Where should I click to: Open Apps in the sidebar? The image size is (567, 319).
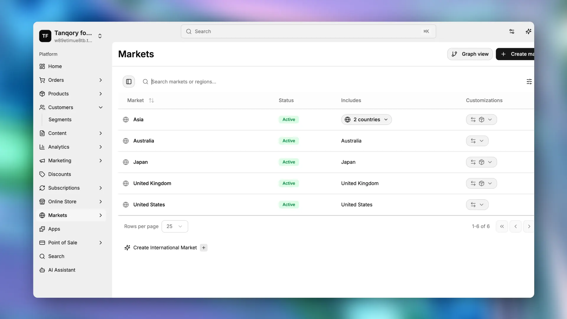point(71,229)
